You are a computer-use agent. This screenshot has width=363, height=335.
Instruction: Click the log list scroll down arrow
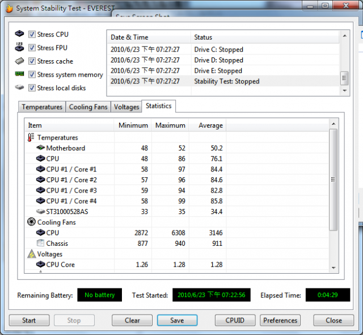tap(344, 90)
